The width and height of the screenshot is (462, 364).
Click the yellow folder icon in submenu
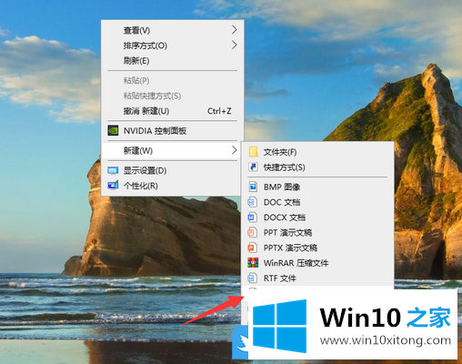253,152
